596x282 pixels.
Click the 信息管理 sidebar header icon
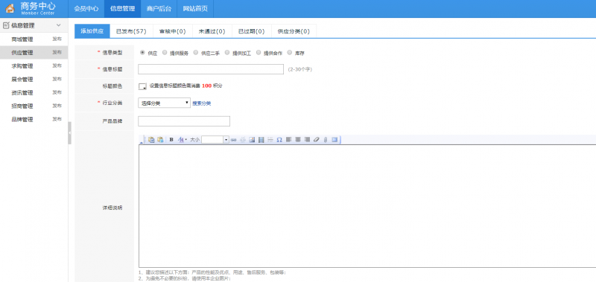6,25
